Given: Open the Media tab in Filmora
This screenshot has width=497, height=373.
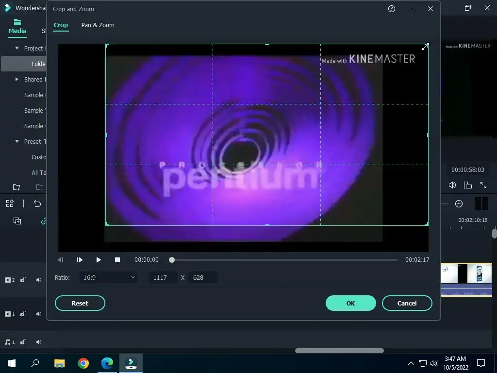Looking at the screenshot, I should click(x=17, y=27).
